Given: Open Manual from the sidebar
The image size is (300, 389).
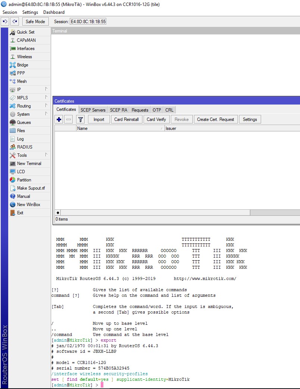Looking at the screenshot, I should pyautogui.click(x=29, y=196).
